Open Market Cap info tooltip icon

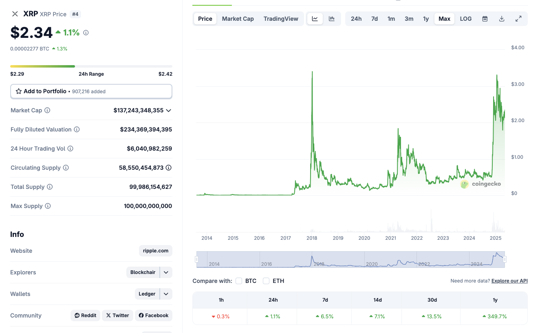tap(47, 110)
